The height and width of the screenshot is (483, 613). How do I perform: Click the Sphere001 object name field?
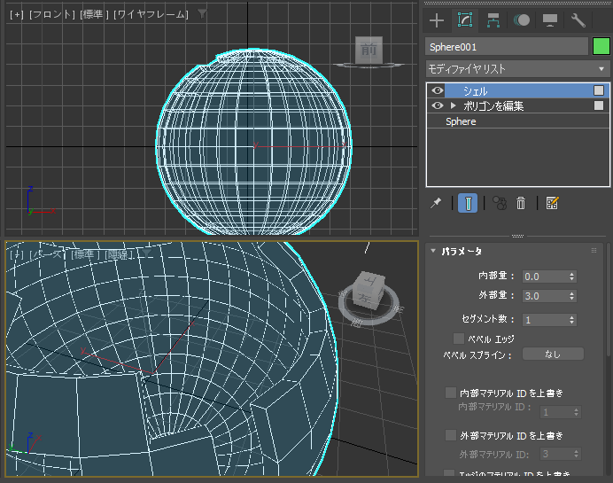(x=507, y=47)
